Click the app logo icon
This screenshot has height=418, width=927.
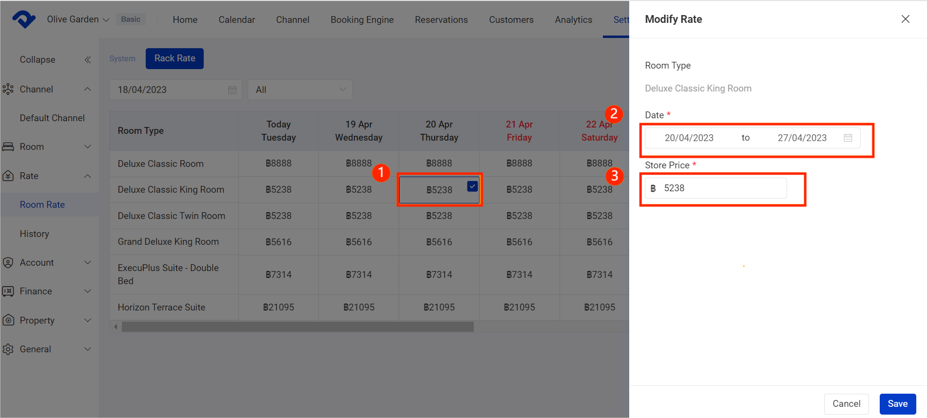tap(23, 19)
